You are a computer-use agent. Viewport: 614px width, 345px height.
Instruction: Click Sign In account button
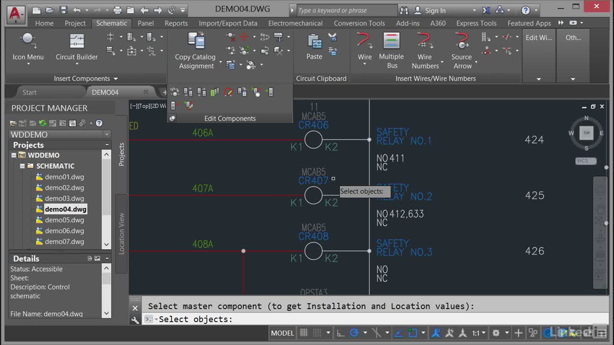click(435, 11)
